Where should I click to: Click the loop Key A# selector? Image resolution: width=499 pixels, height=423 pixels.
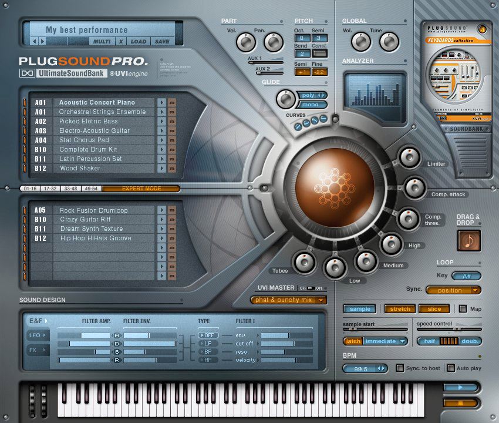(466, 276)
